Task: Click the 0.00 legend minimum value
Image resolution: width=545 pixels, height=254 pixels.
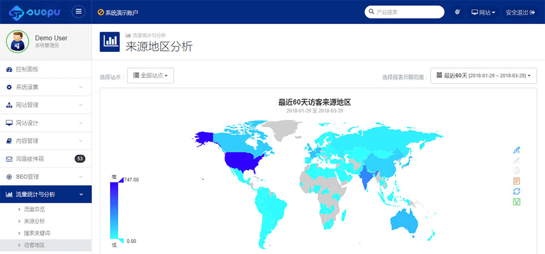Action: pos(131,241)
